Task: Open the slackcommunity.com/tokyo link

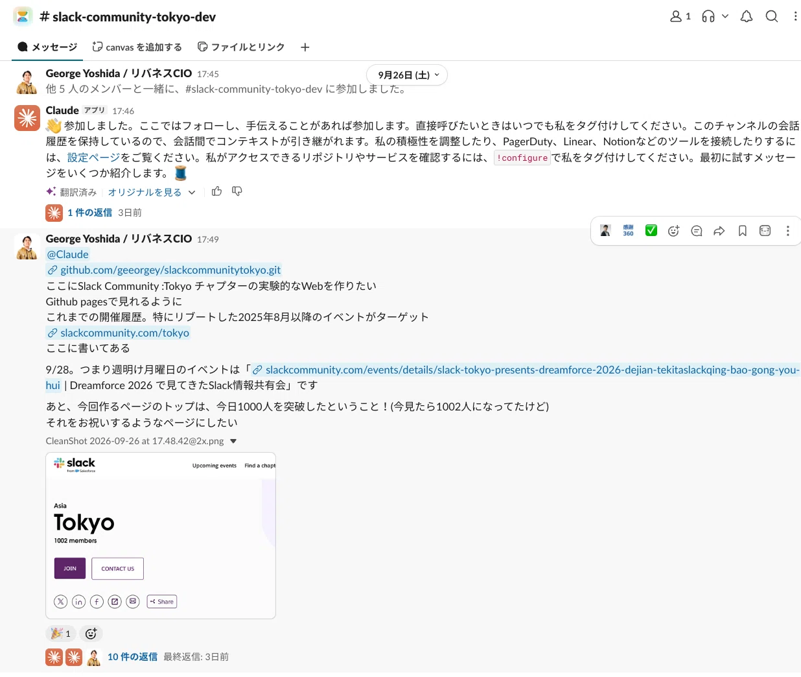Action: point(118,333)
